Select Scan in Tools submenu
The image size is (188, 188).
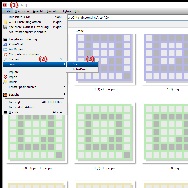[82, 64]
